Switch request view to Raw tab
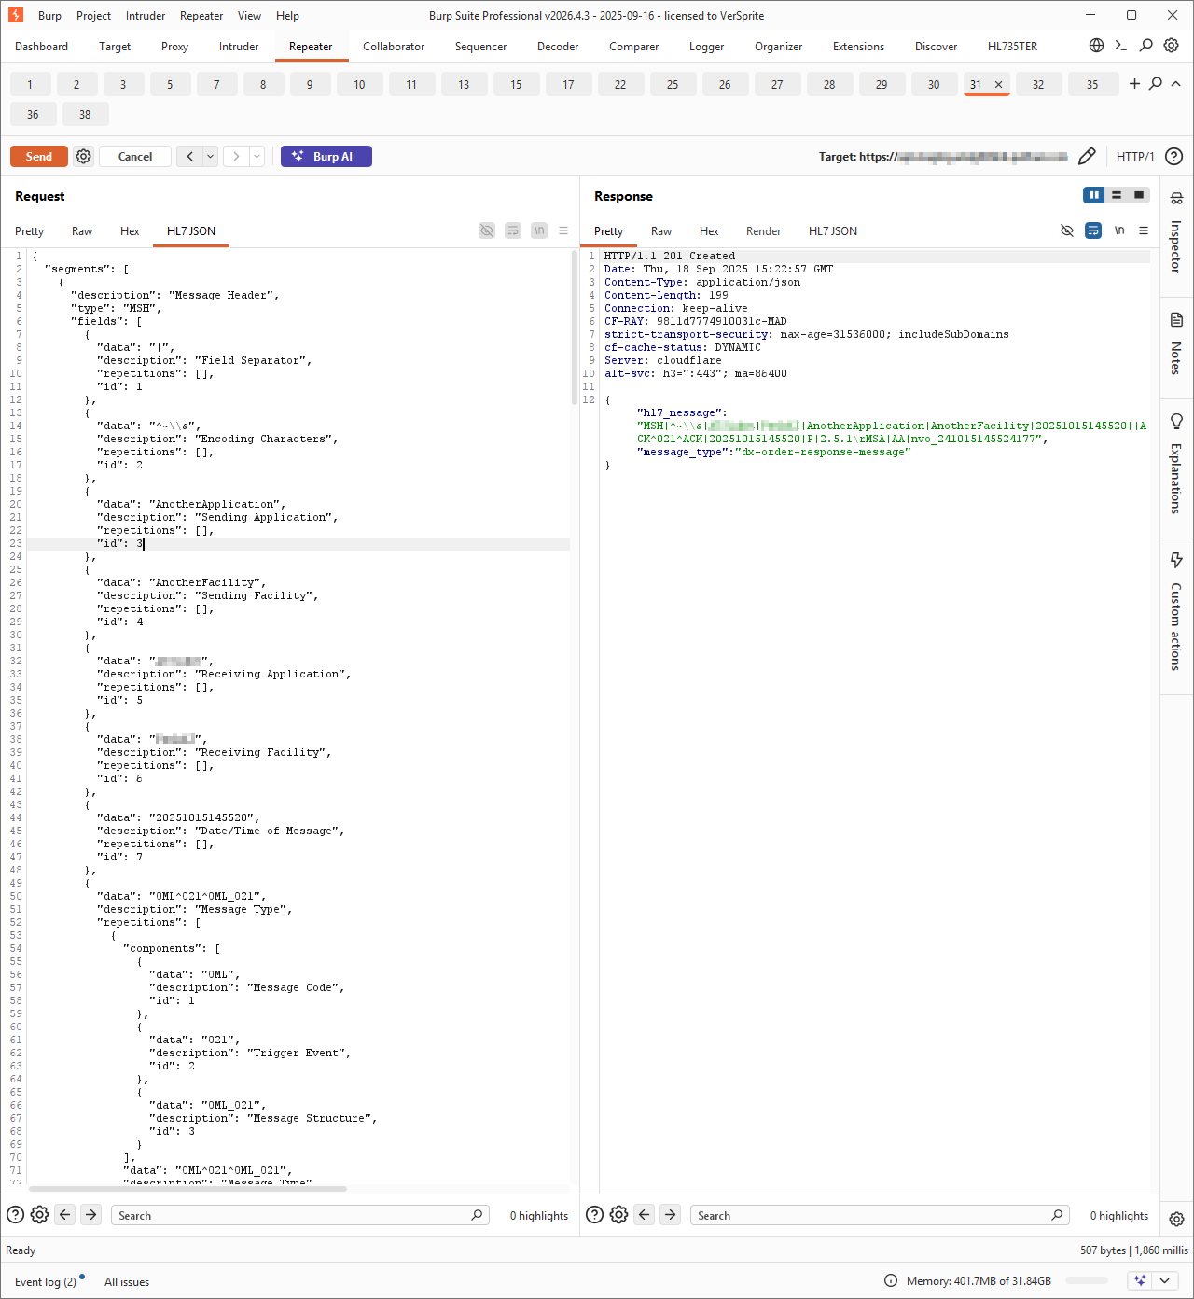This screenshot has width=1194, height=1299. (82, 231)
